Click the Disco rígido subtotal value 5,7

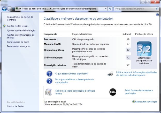pos(128,65)
